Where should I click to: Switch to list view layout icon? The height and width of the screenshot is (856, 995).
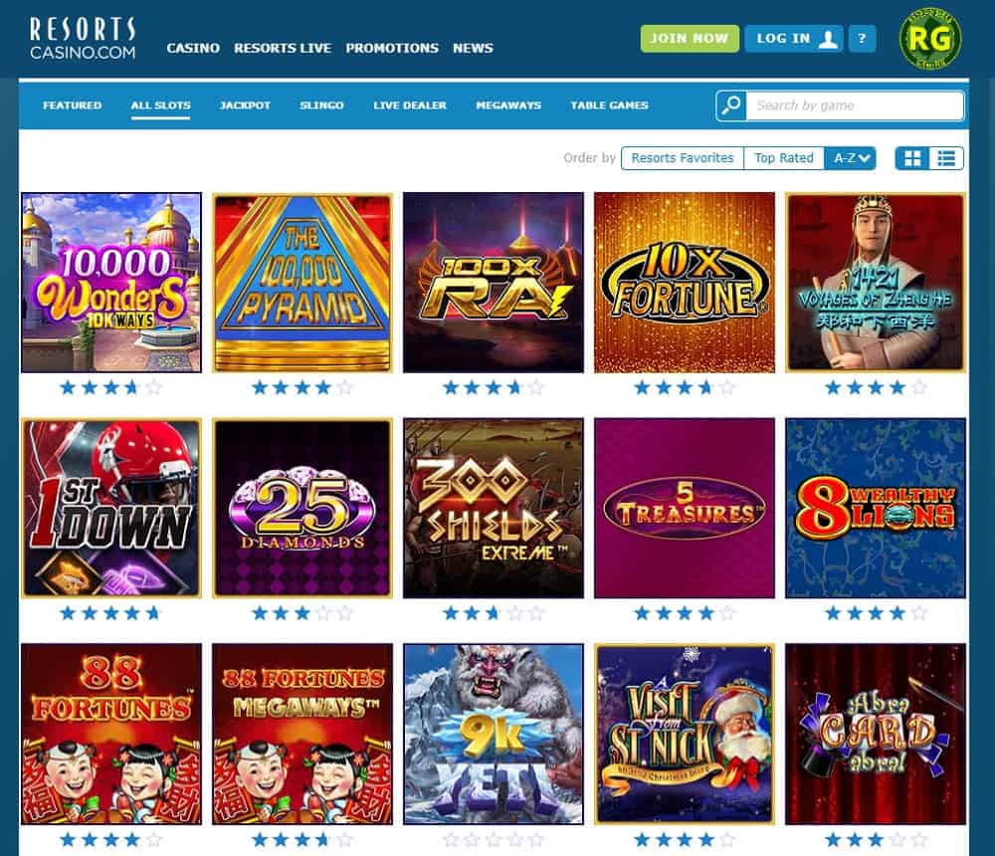pos(946,158)
